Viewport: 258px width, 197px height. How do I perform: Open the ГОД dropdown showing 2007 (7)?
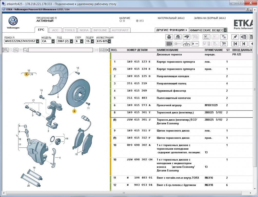pos(71,41)
